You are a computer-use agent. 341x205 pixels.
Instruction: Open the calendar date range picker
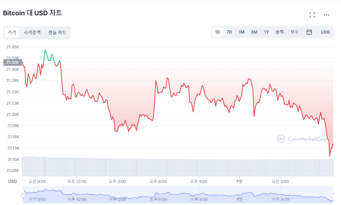click(309, 32)
